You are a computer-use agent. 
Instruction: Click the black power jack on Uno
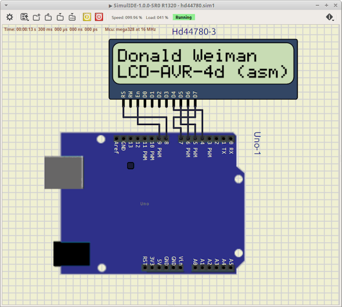pyautogui.click(x=71, y=254)
